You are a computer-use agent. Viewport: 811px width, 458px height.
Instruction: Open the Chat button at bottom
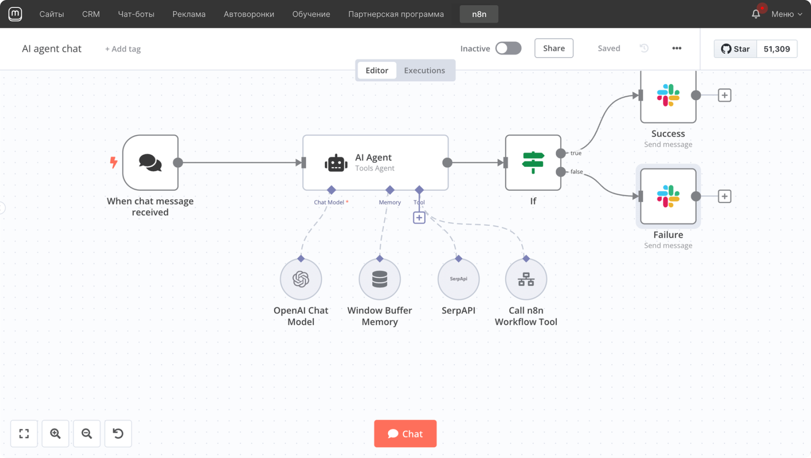(405, 434)
